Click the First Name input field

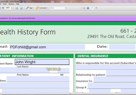tap(25, 70)
